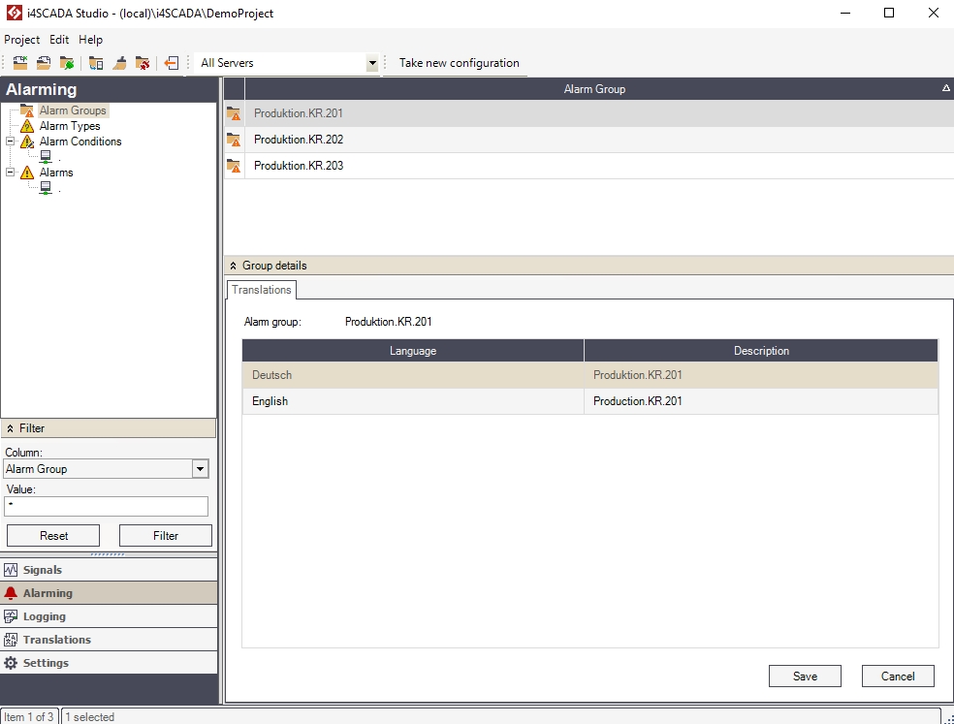954x724 pixels.
Task: Click the folder icon with red mark in toolbar
Action: click(143, 63)
